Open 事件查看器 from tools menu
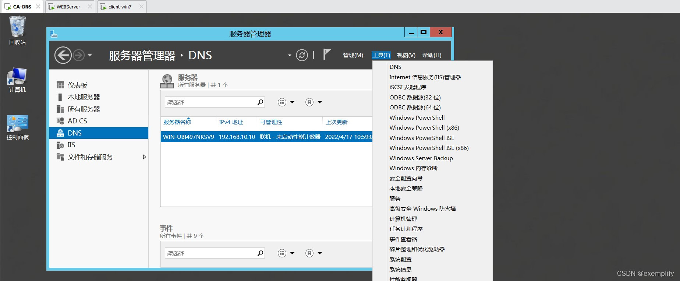 click(403, 239)
